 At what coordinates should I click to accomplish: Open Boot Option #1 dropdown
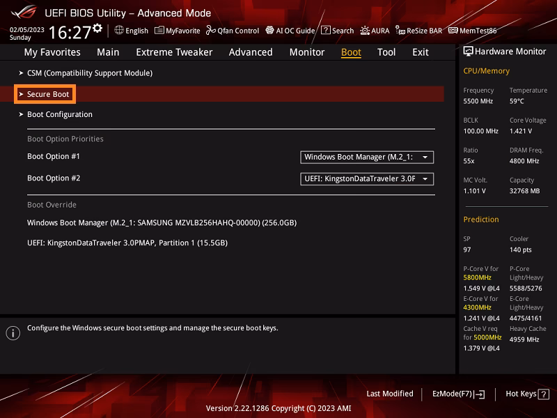367,157
